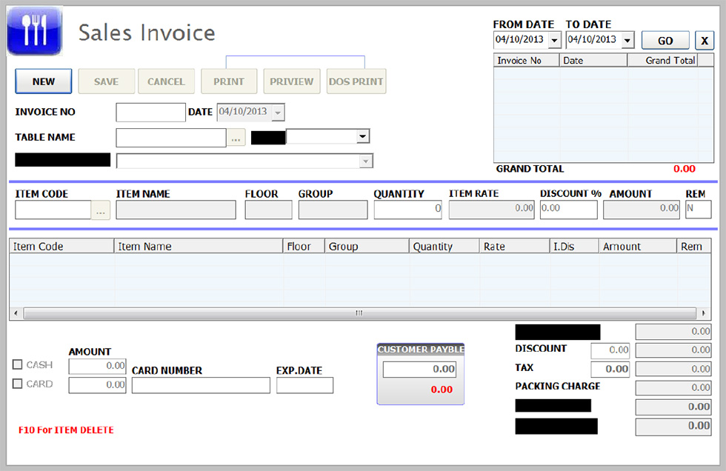Create a new invoice with the NEW button

click(x=43, y=81)
